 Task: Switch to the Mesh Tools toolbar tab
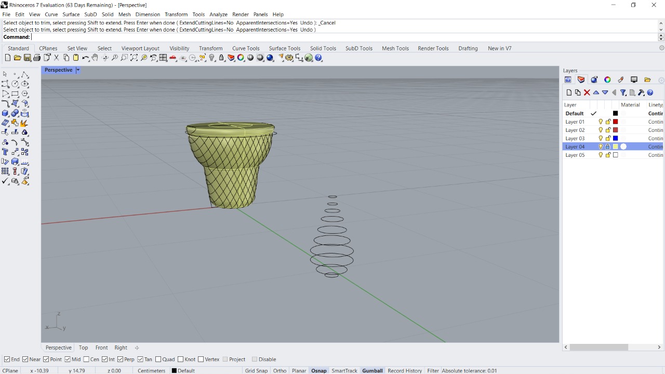pos(395,48)
